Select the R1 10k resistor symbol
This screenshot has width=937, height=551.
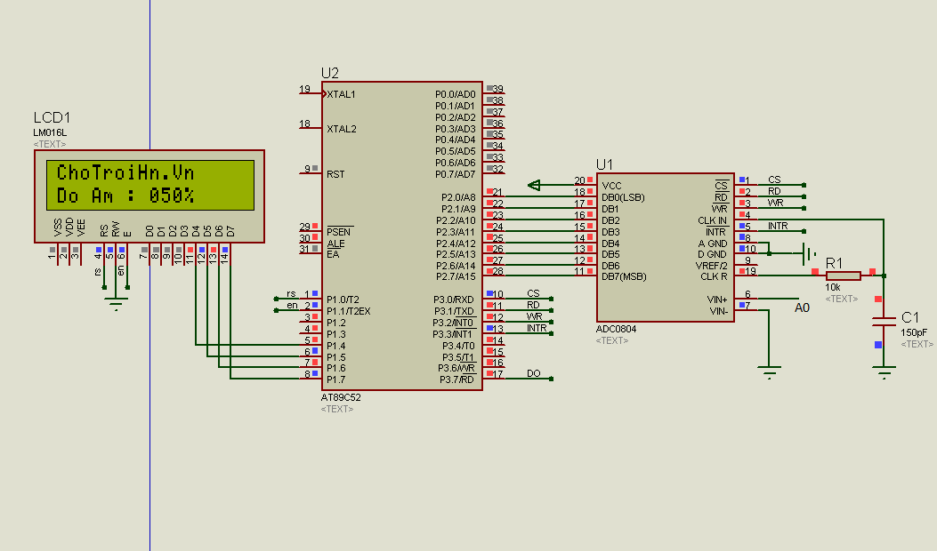point(843,275)
